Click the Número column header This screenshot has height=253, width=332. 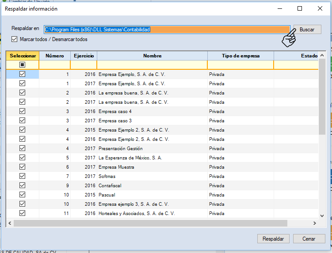pyautogui.click(x=55, y=56)
